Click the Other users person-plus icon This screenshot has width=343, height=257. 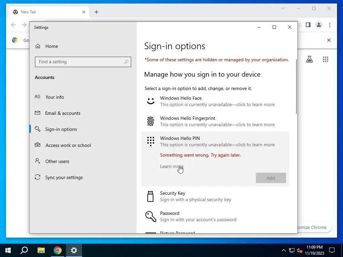click(38, 161)
